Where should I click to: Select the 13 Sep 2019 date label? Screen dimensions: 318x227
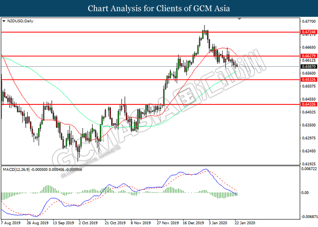point(64,223)
